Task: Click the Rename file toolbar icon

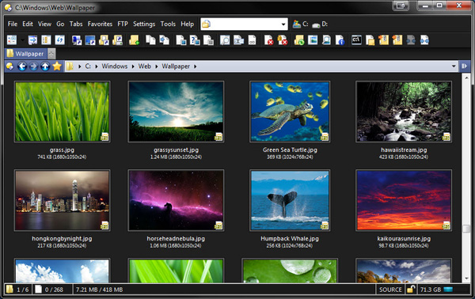Action: click(238, 40)
